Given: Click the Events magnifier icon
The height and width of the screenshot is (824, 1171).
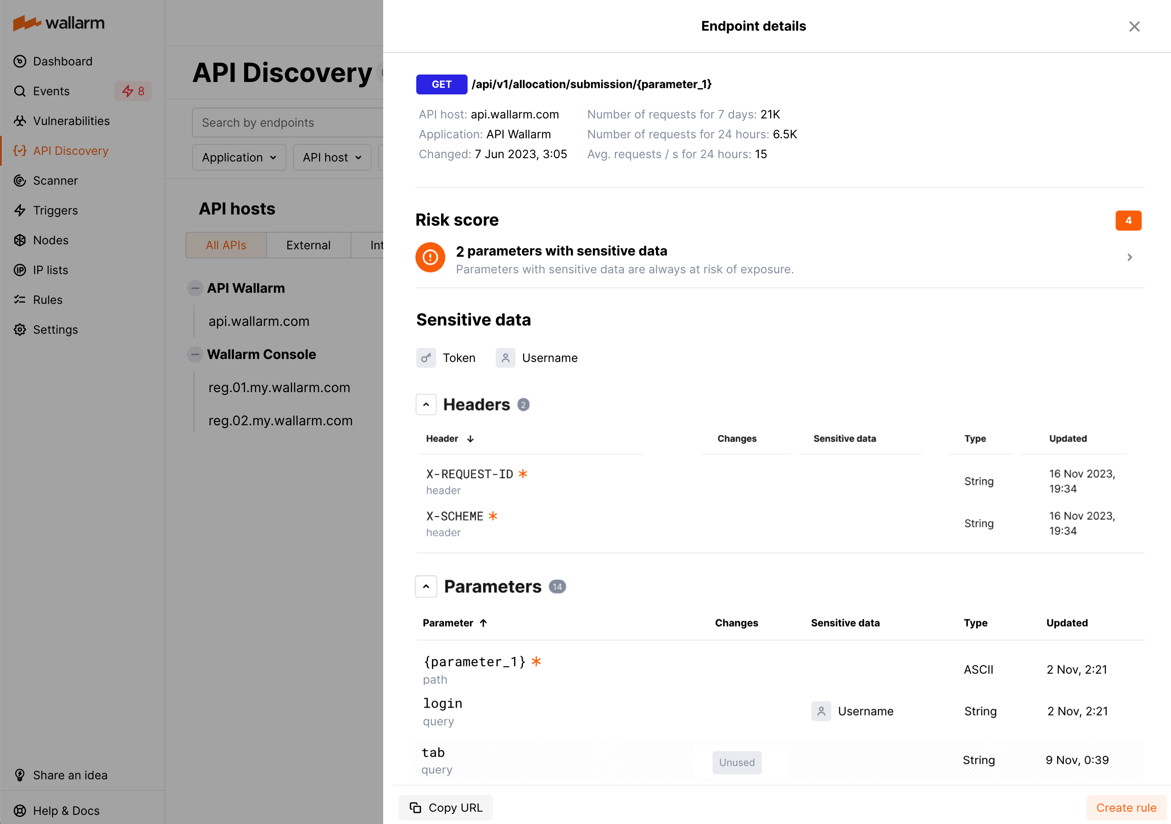Looking at the screenshot, I should click(x=20, y=92).
